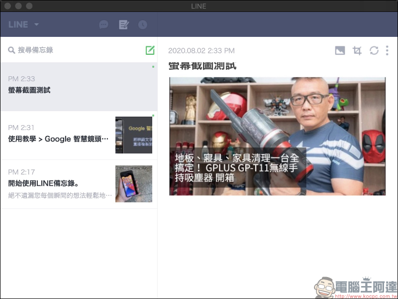The width and height of the screenshot is (398, 299).
Task: Create a new memo with green compose icon
Action: (x=150, y=50)
